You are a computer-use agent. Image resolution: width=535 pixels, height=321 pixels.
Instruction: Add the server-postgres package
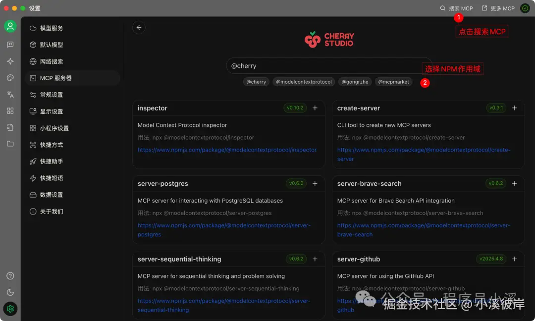315,183
